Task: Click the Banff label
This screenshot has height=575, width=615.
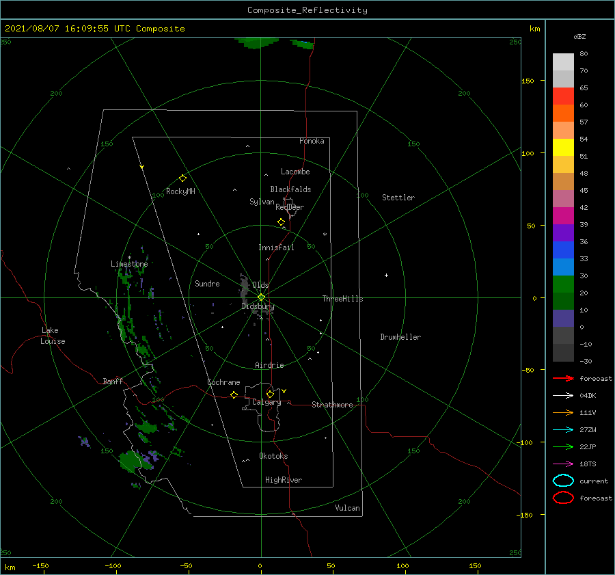Action: point(113,381)
